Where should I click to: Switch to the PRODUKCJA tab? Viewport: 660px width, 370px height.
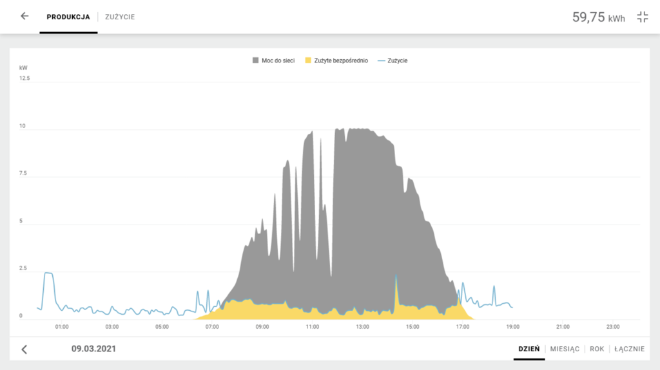[x=68, y=17]
